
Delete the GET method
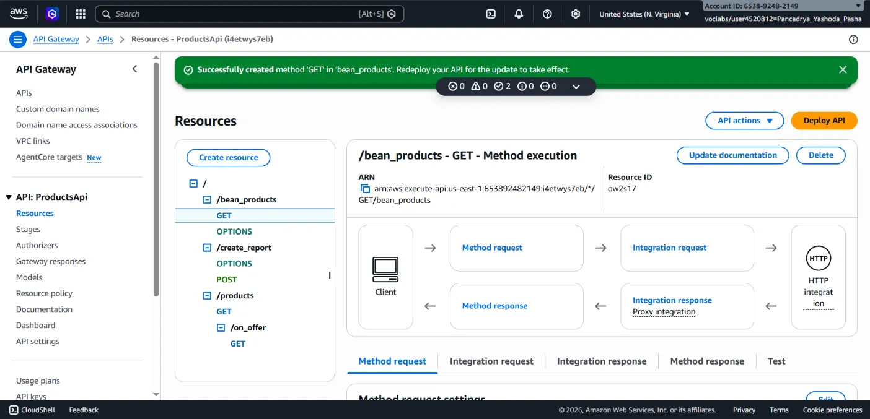pyautogui.click(x=821, y=155)
